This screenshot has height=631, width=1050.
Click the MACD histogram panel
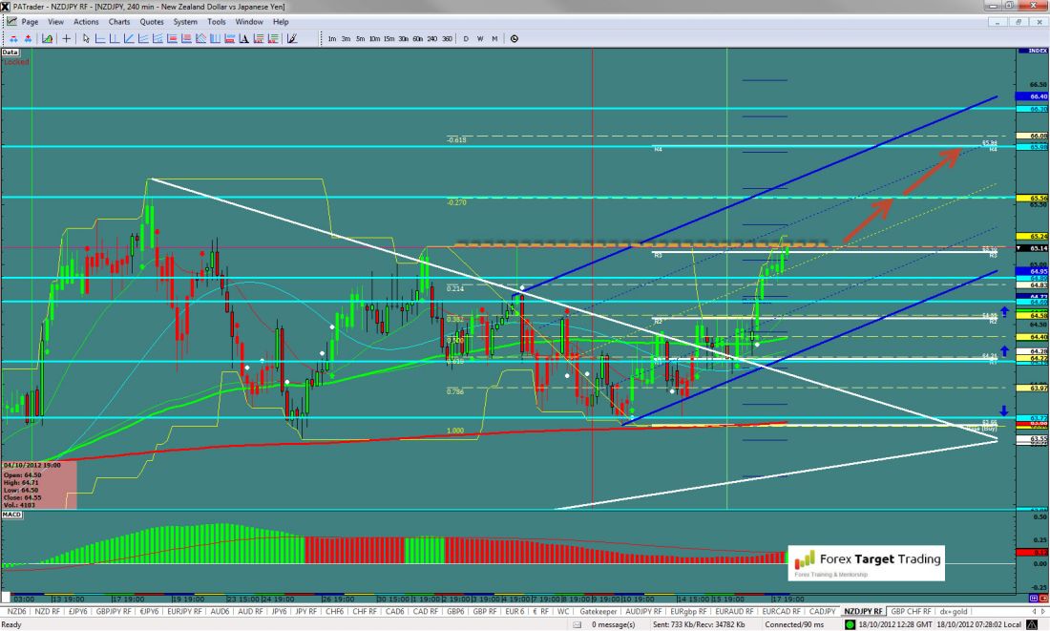coord(382,549)
